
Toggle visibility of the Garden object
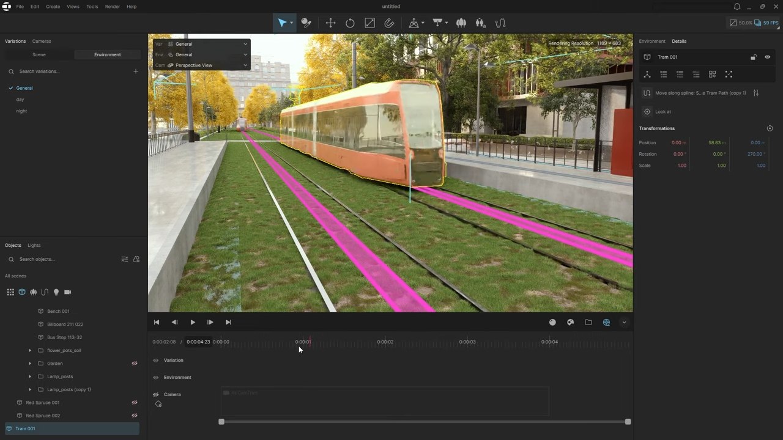[x=135, y=363]
